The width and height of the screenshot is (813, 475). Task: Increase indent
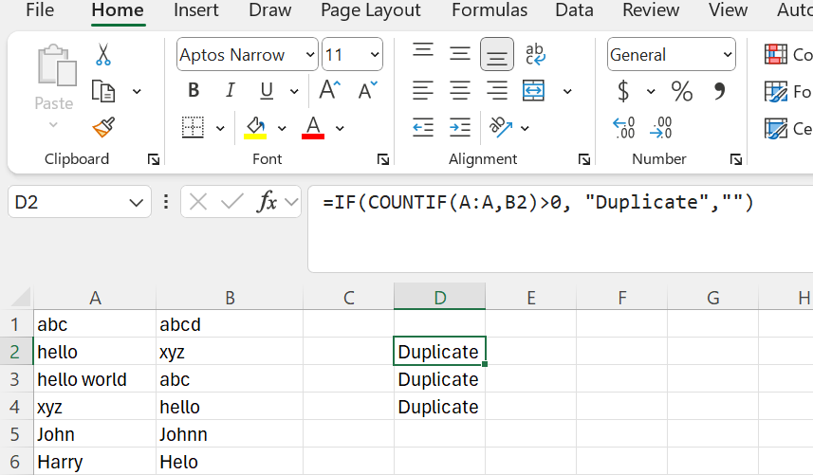click(460, 127)
